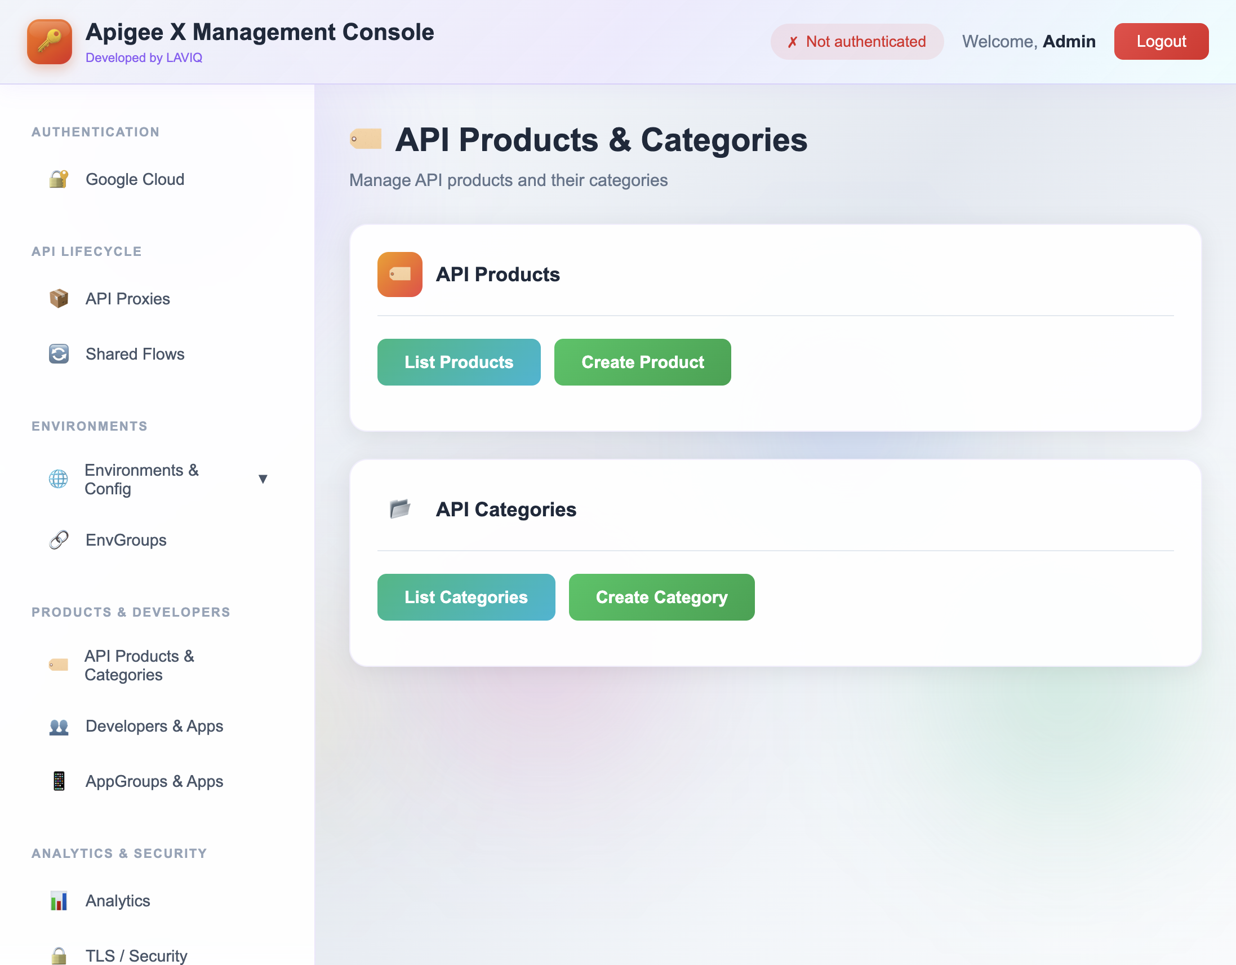
Task: Expand the Environments & Config dropdown arrow
Action: [264, 479]
